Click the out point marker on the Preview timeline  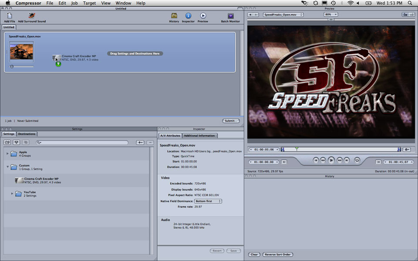(399, 149)
